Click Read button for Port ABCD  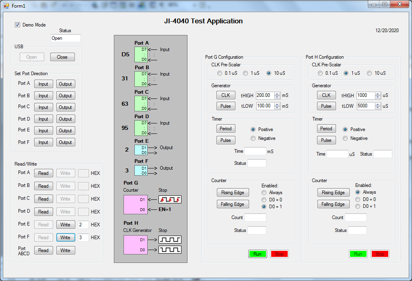[x=43, y=250]
